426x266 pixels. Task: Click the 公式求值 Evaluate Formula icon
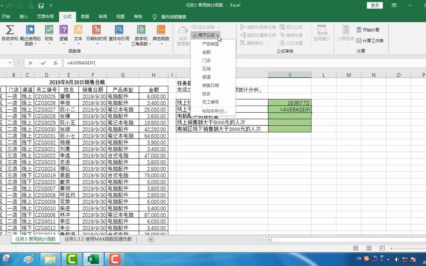click(292, 43)
